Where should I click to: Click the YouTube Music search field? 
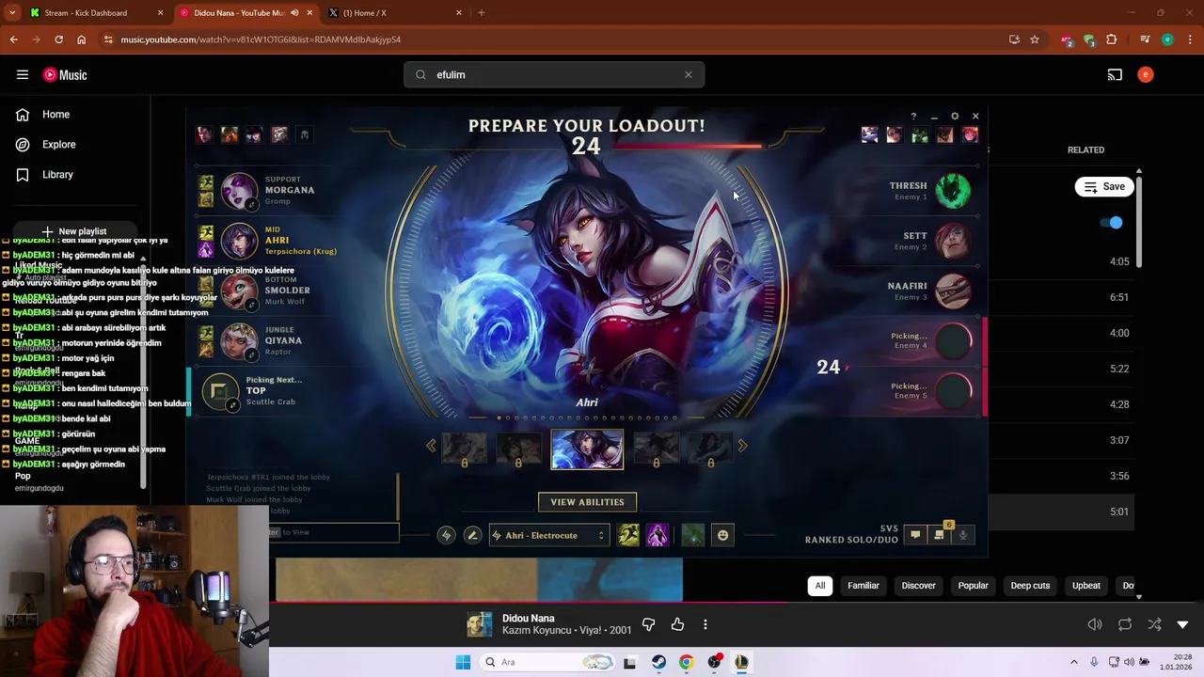coord(555,75)
